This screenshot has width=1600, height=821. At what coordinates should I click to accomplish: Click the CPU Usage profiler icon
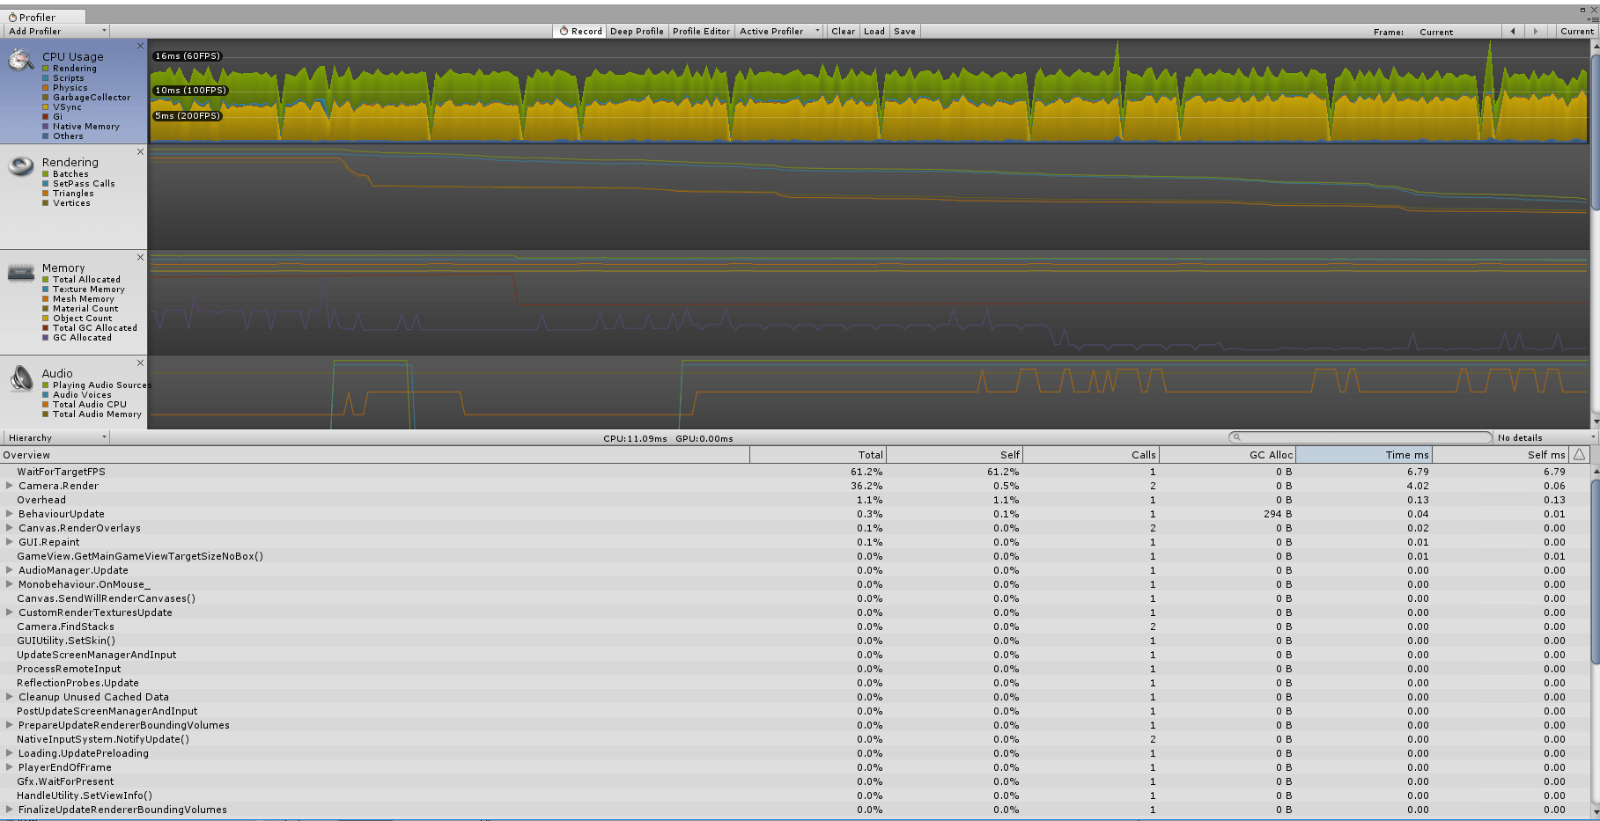coord(21,61)
